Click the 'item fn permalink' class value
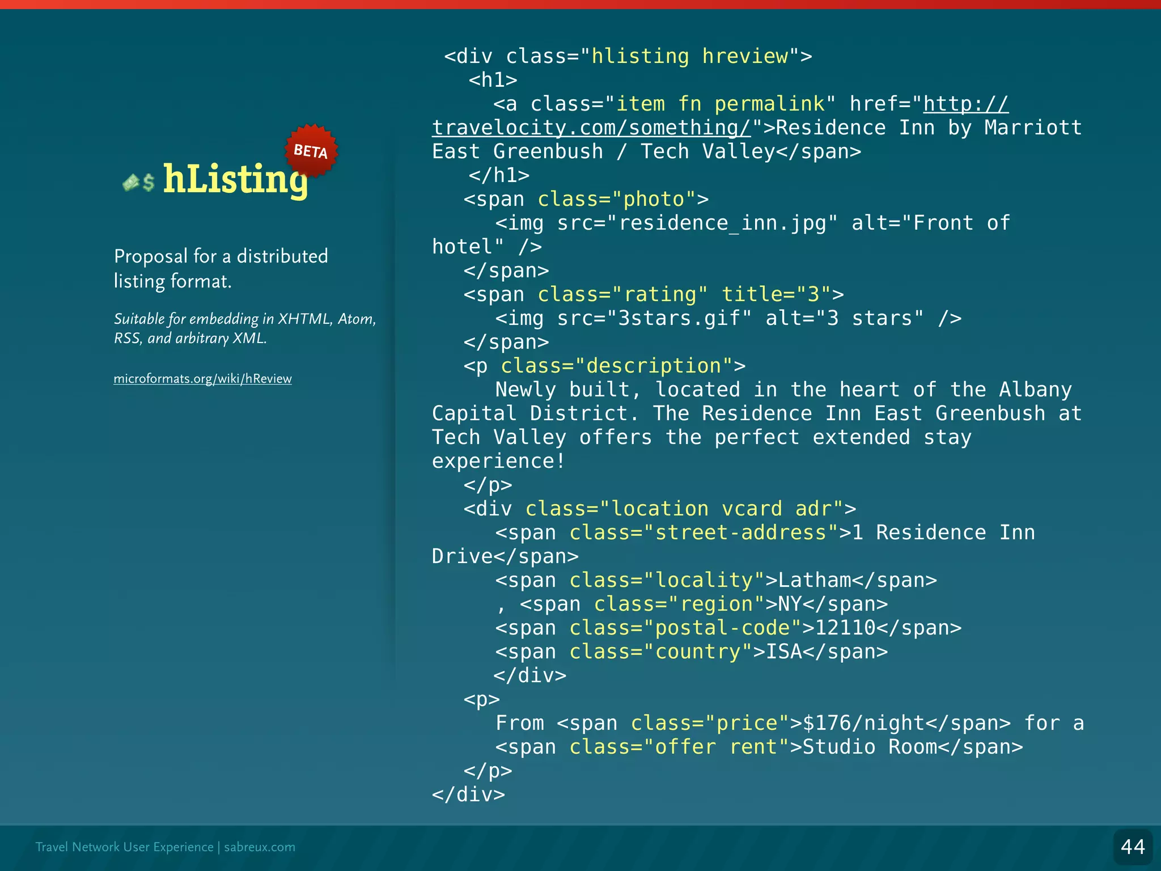1161x871 pixels. click(x=720, y=104)
